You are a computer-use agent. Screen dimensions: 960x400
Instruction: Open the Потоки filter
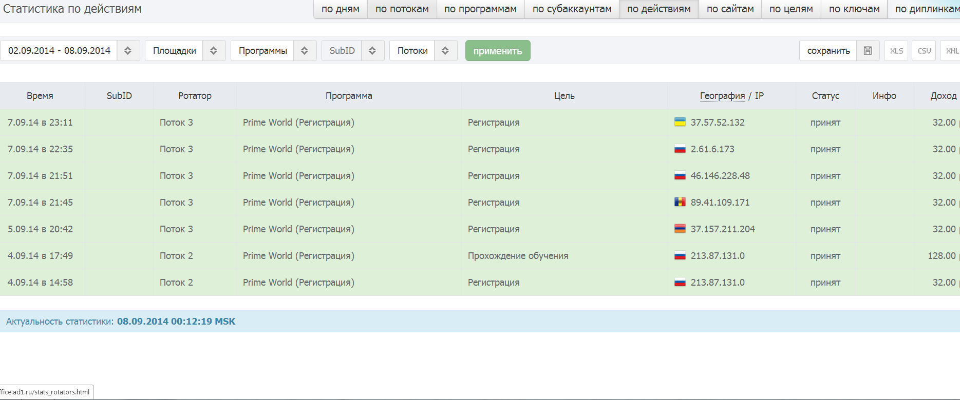pos(412,51)
